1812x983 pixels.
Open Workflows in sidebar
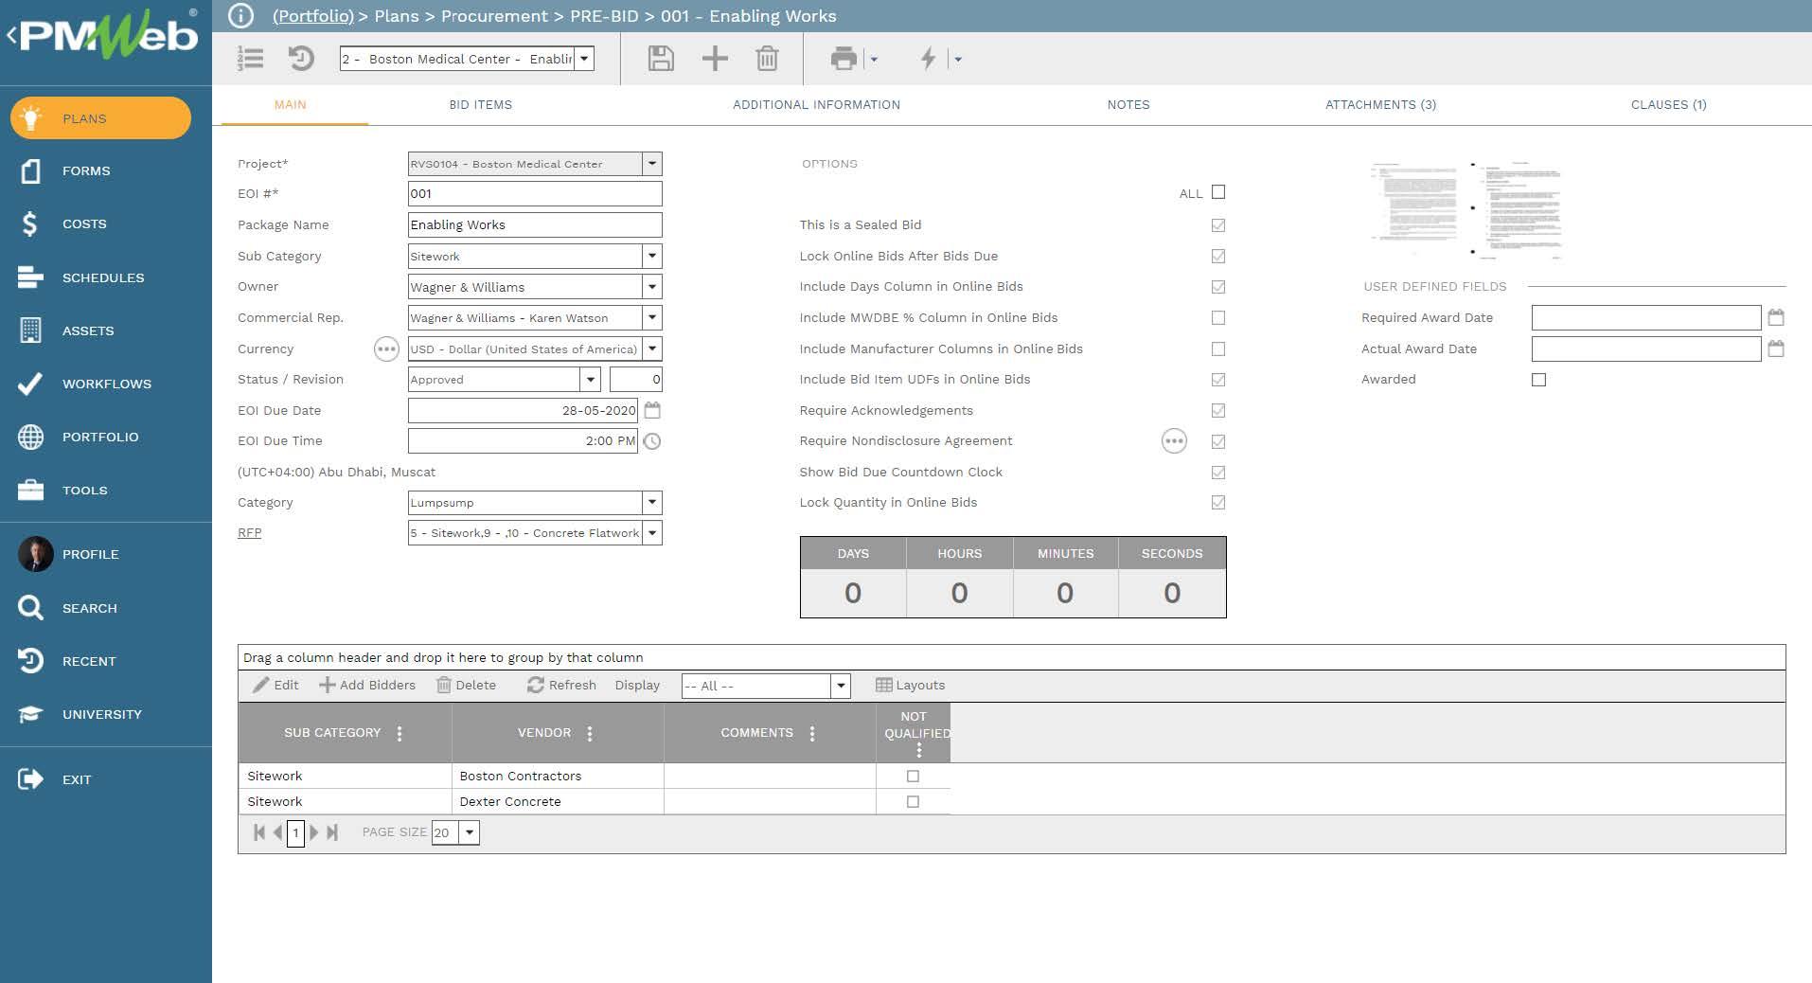point(107,384)
